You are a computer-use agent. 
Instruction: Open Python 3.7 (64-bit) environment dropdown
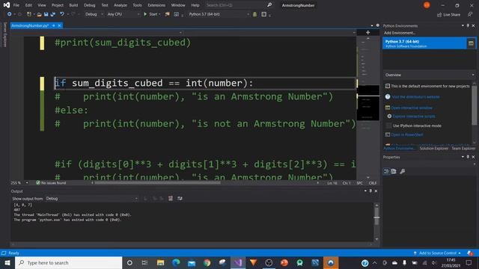219,14
